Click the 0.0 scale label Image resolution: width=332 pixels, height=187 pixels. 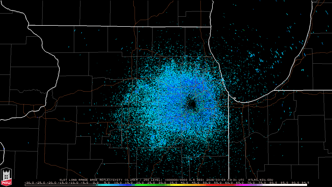point(96,183)
